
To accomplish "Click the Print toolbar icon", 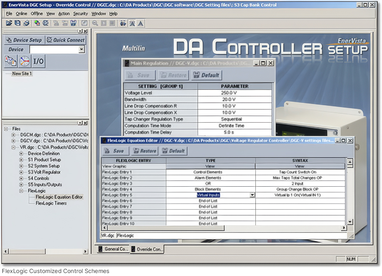I will click(27, 23).
